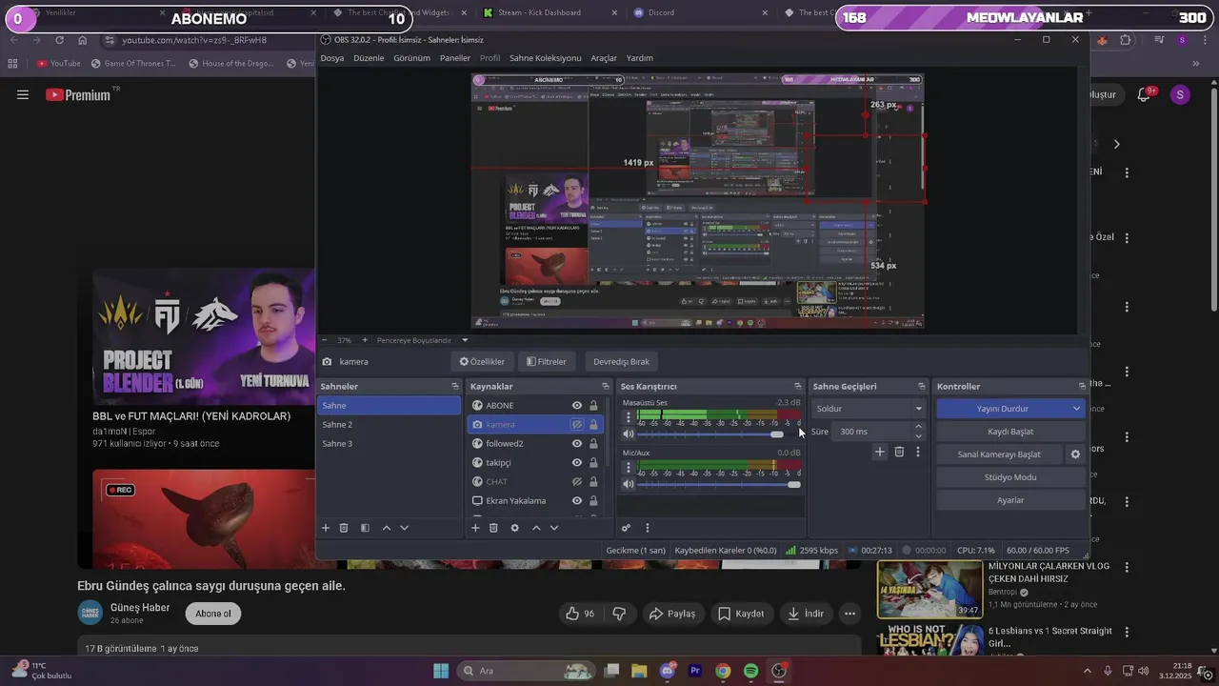This screenshot has height=686, width=1219.
Task: Remove scene transition with trash icon
Action: tap(899, 452)
